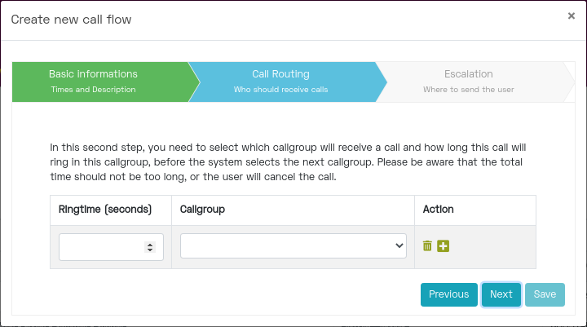Image resolution: width=587 pixels, height=327 pixels.
Task: Click the 'Times and Description' step subtitle
Action: pos(93,90)
